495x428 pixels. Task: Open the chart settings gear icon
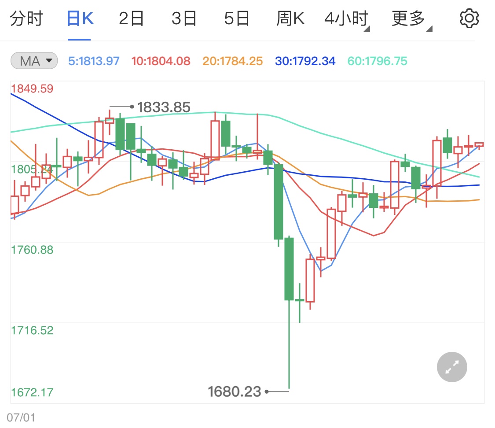pyautogui.click(x=469, y=18)
